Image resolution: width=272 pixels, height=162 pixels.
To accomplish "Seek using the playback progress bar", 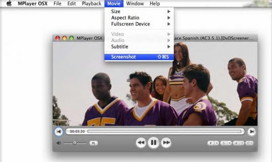I will (164, 131).
